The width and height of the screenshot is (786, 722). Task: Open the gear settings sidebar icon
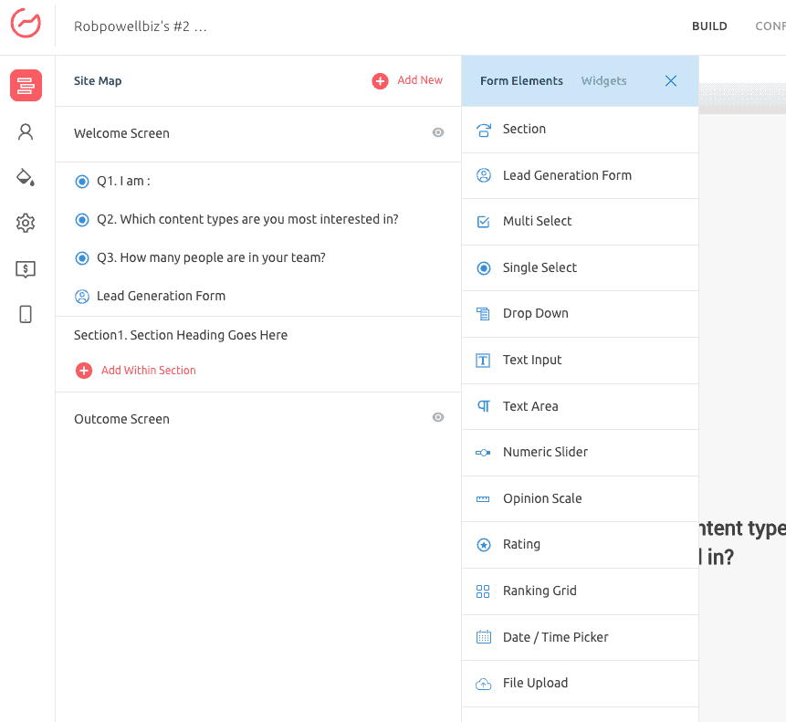coord(26,223)
